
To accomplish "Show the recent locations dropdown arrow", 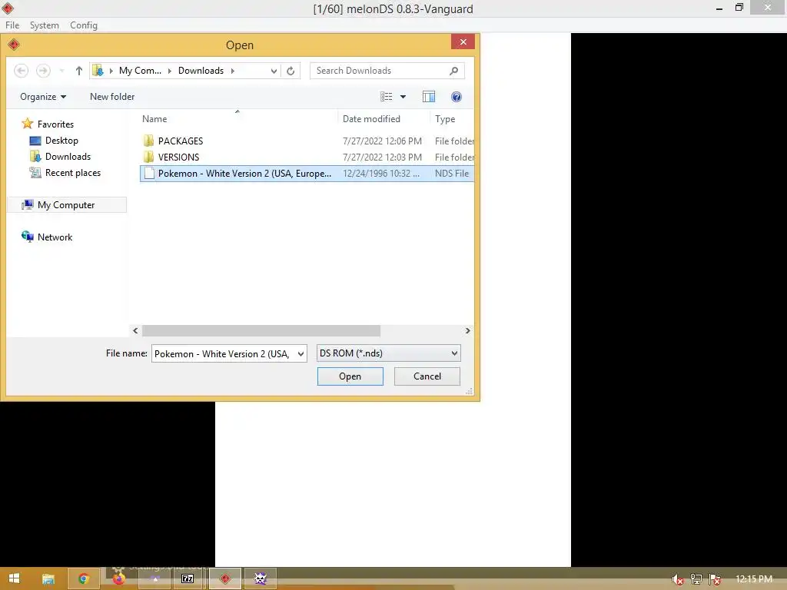I will (x=61, y=71).
